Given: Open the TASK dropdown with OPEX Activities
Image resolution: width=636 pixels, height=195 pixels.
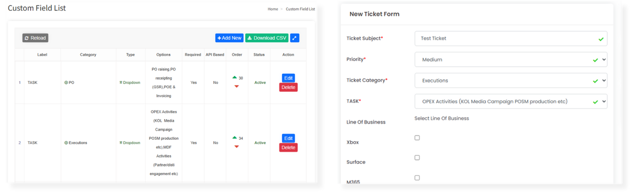Looking at the screenshot, I should point(510,102).
